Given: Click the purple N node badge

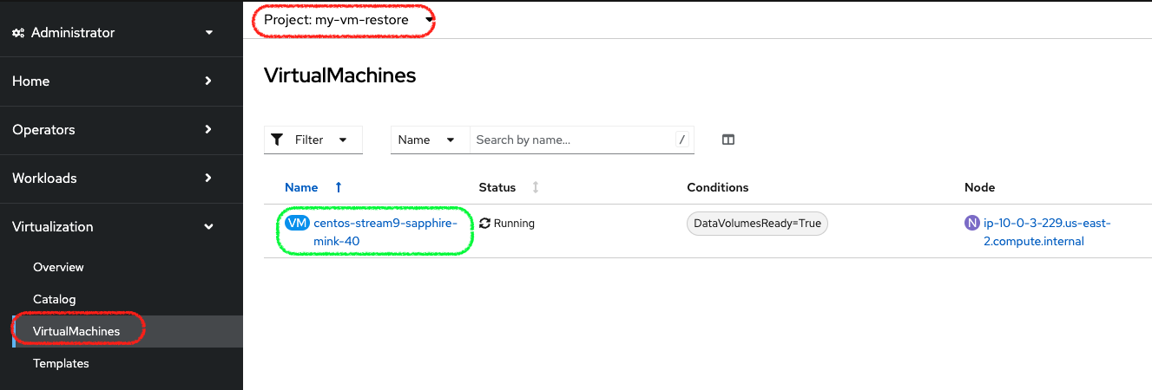Looking at the screenshot, I should 972,224.
